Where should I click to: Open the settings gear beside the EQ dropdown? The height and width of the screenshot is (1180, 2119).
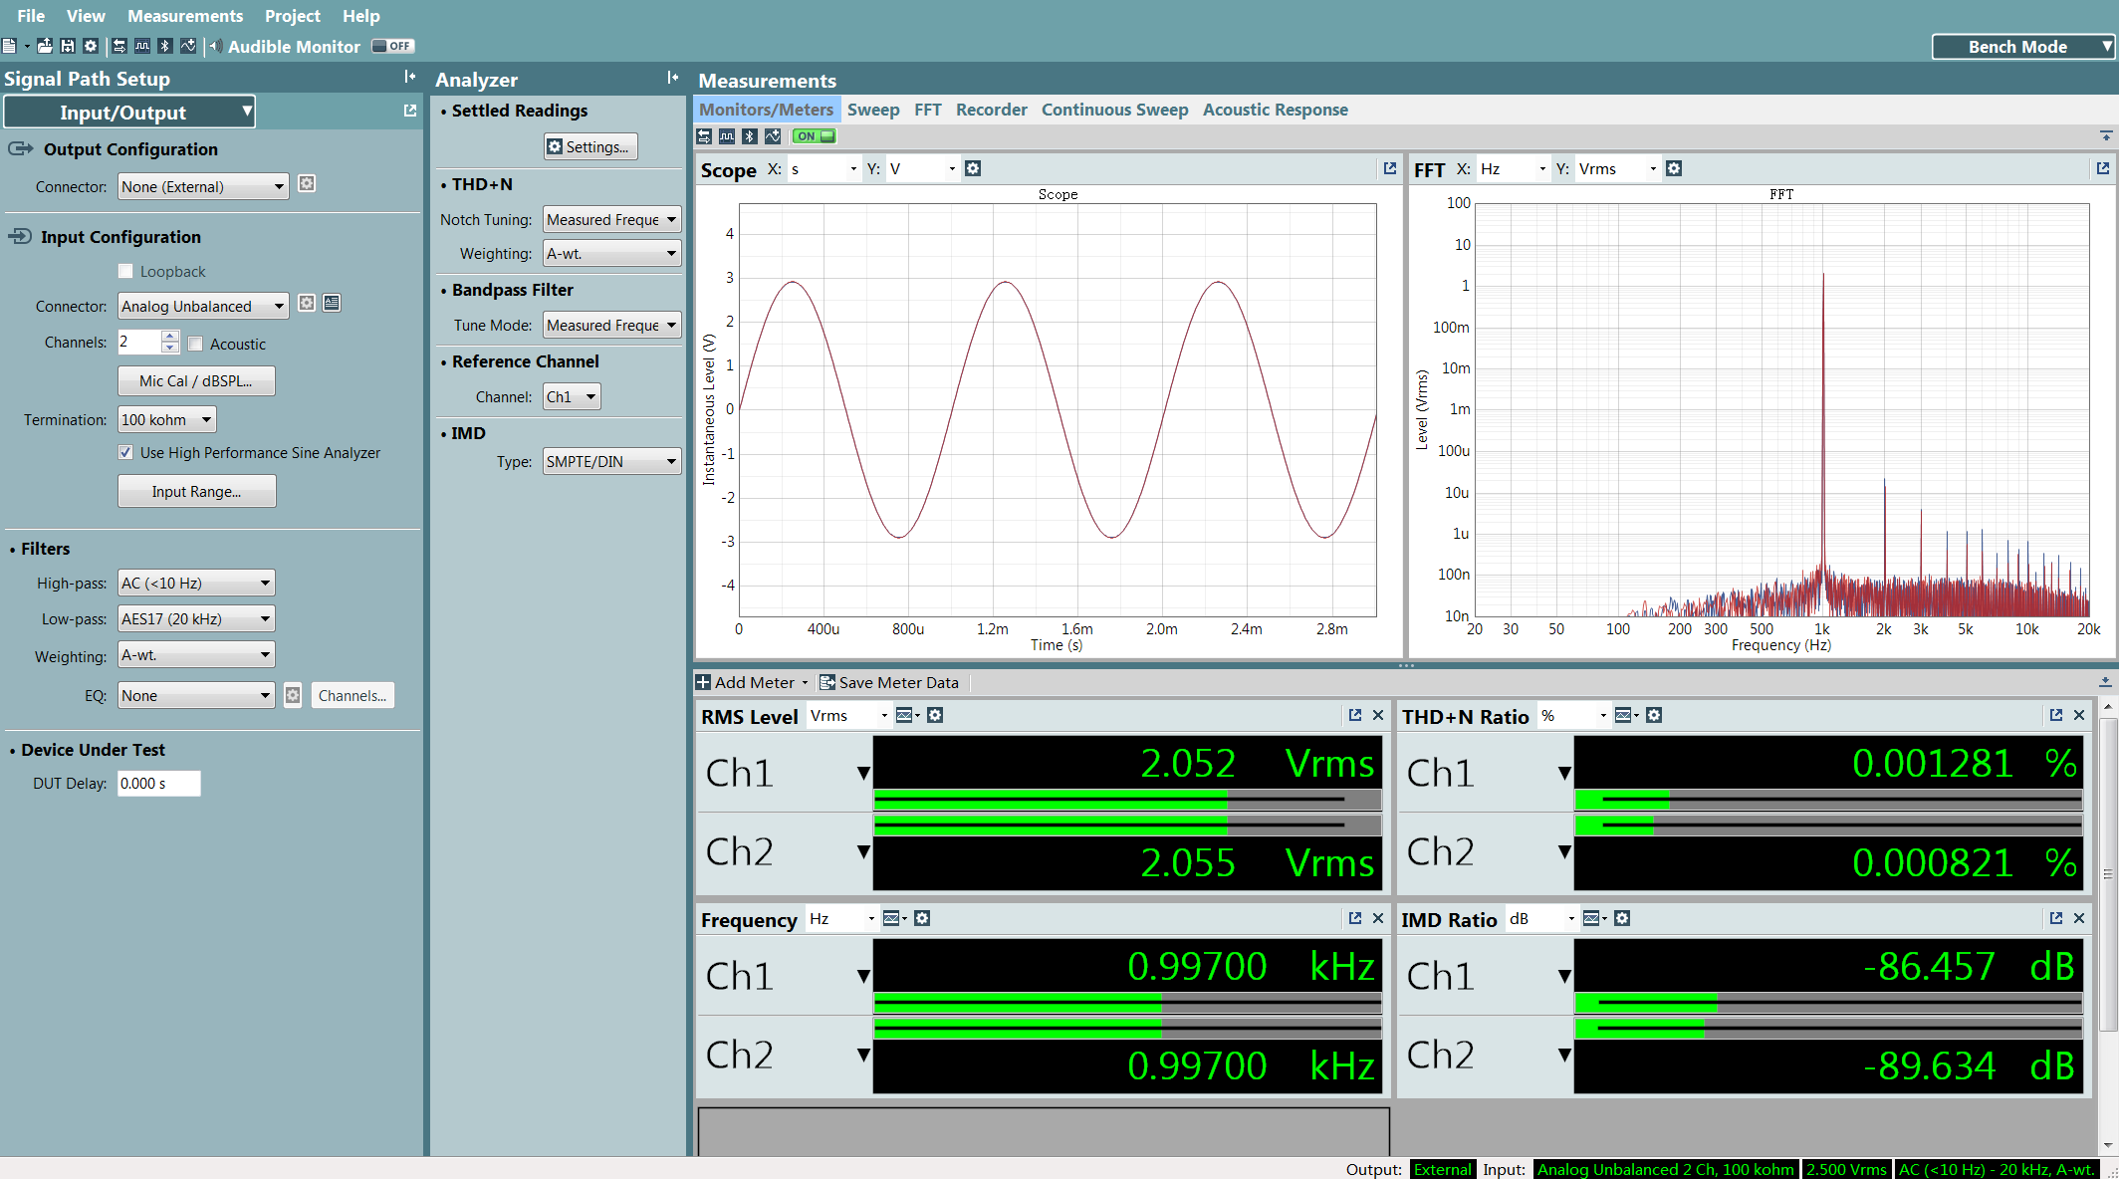[x=293, y=695]
